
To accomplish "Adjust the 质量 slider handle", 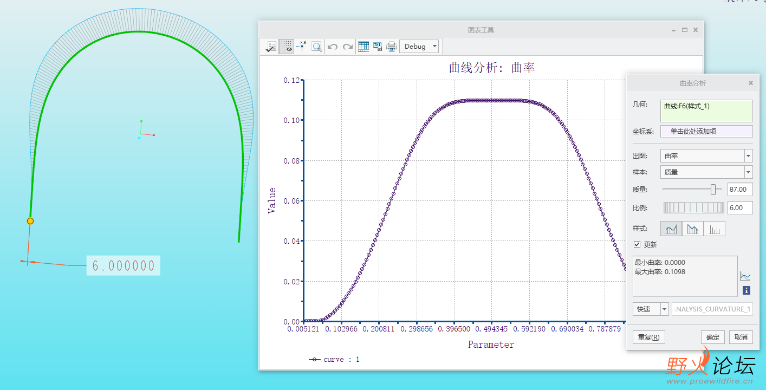I will point(713,189).
